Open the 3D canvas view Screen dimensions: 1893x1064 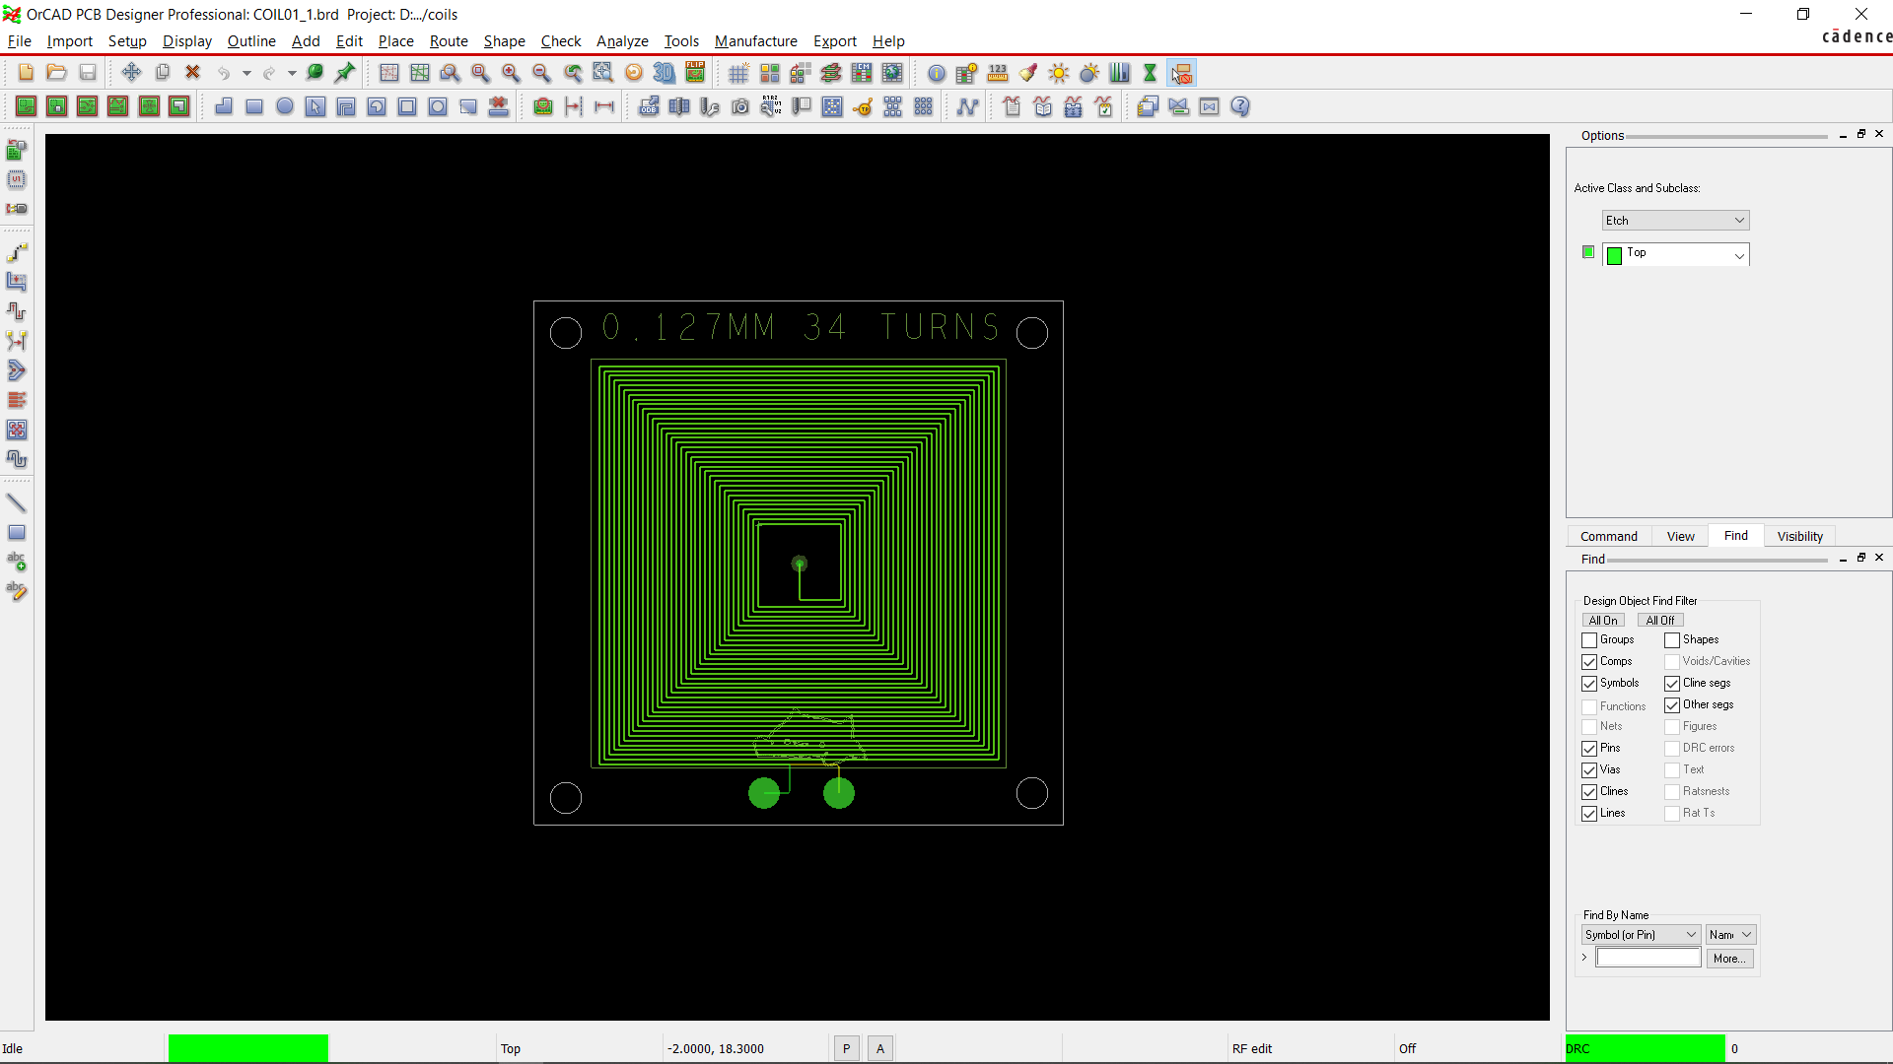click(x=663, y=73)
